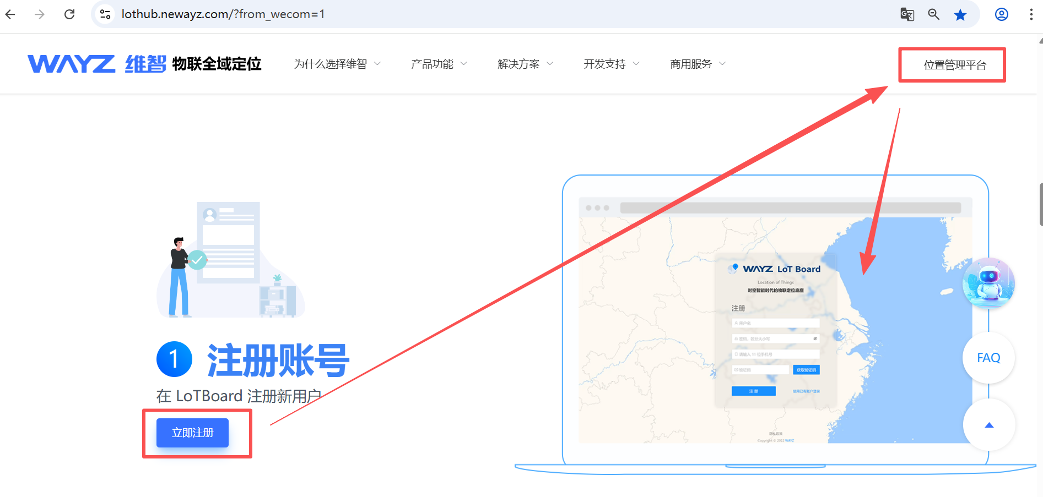
Task: Click the 注册账号 heading text
Action: tap(278, 361)
